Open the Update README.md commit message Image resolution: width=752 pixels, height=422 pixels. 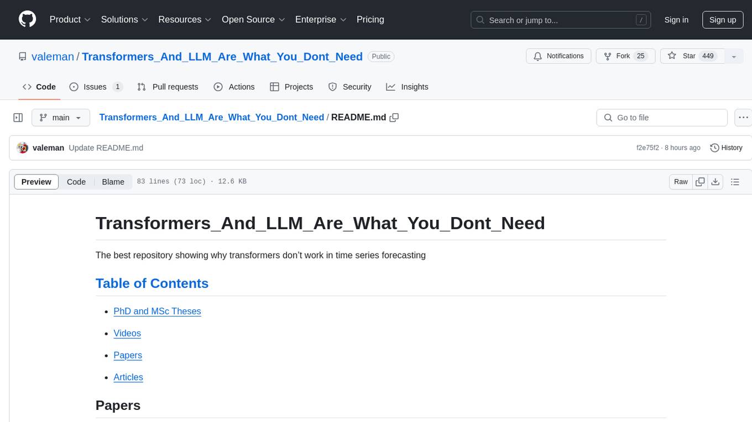[106, 148]
